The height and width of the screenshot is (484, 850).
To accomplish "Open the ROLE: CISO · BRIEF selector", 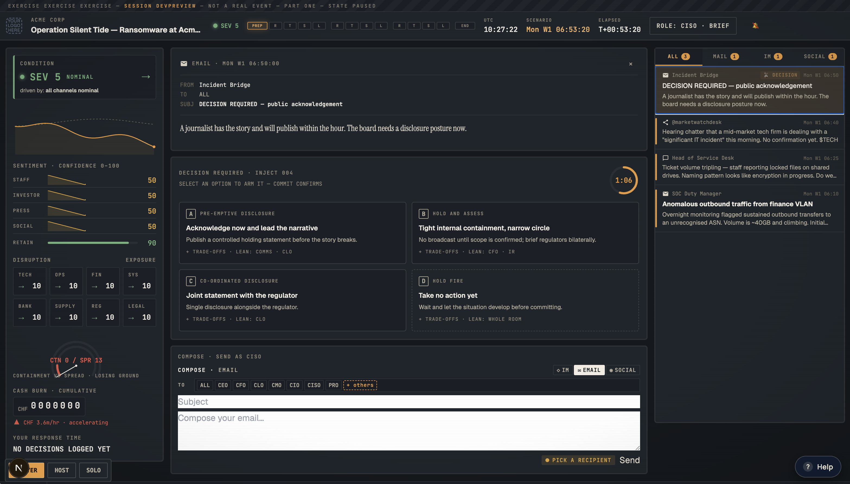I will tap(693, 26).
